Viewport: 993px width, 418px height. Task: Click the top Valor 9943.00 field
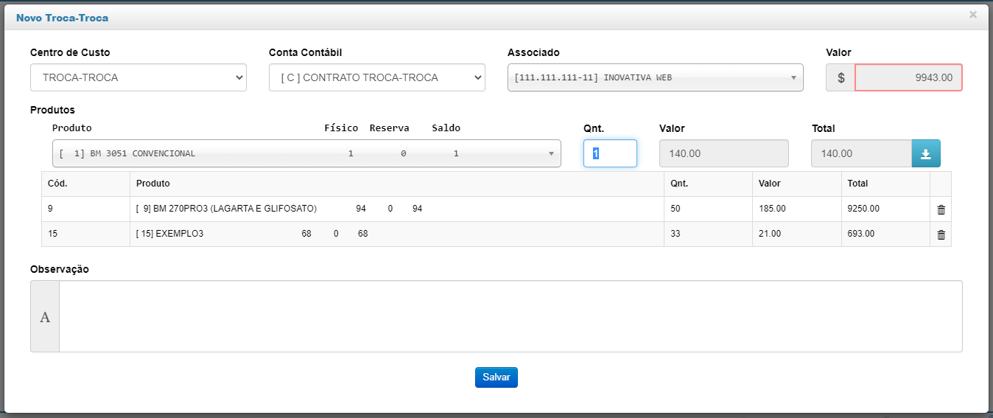click(908, 77)
